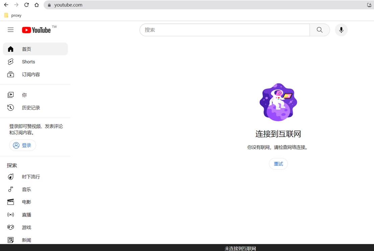Screen dimensions: 374x251
Task: Click the subscriptions icon beside 订阅内容
Action: point(10,74)
